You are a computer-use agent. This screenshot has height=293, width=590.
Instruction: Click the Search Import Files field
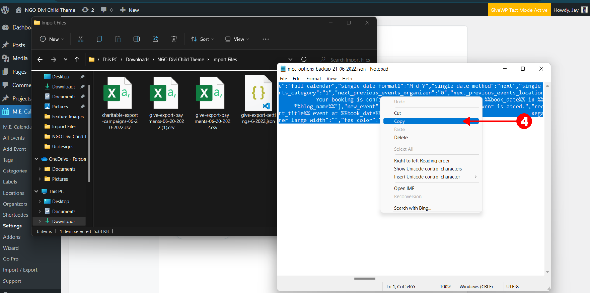[x=344, y=59]
